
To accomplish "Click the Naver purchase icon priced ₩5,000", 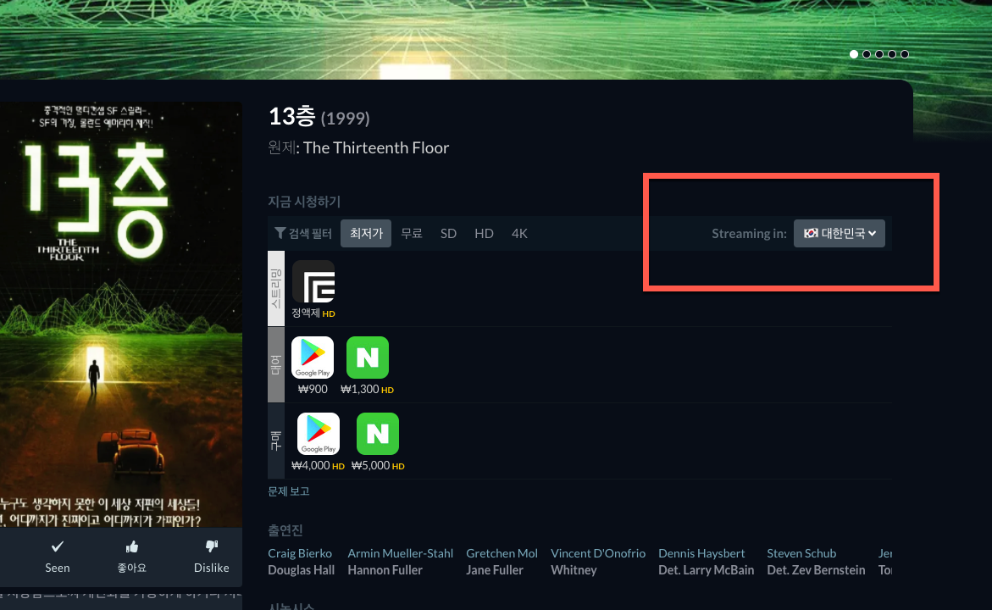I will 378,434.
